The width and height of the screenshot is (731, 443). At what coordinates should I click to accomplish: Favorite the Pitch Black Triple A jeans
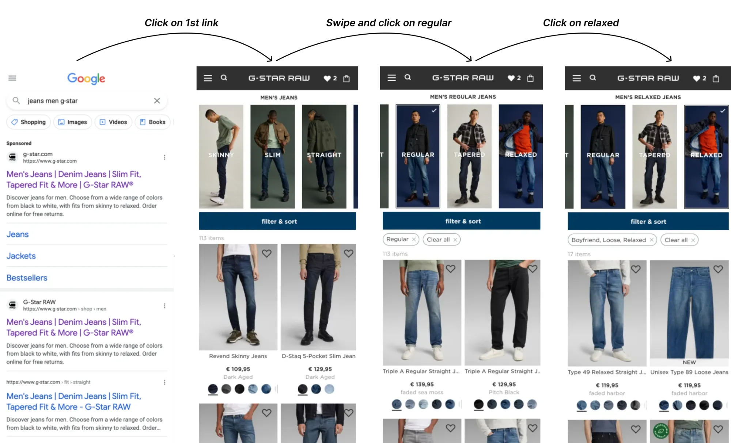(533, 269)
